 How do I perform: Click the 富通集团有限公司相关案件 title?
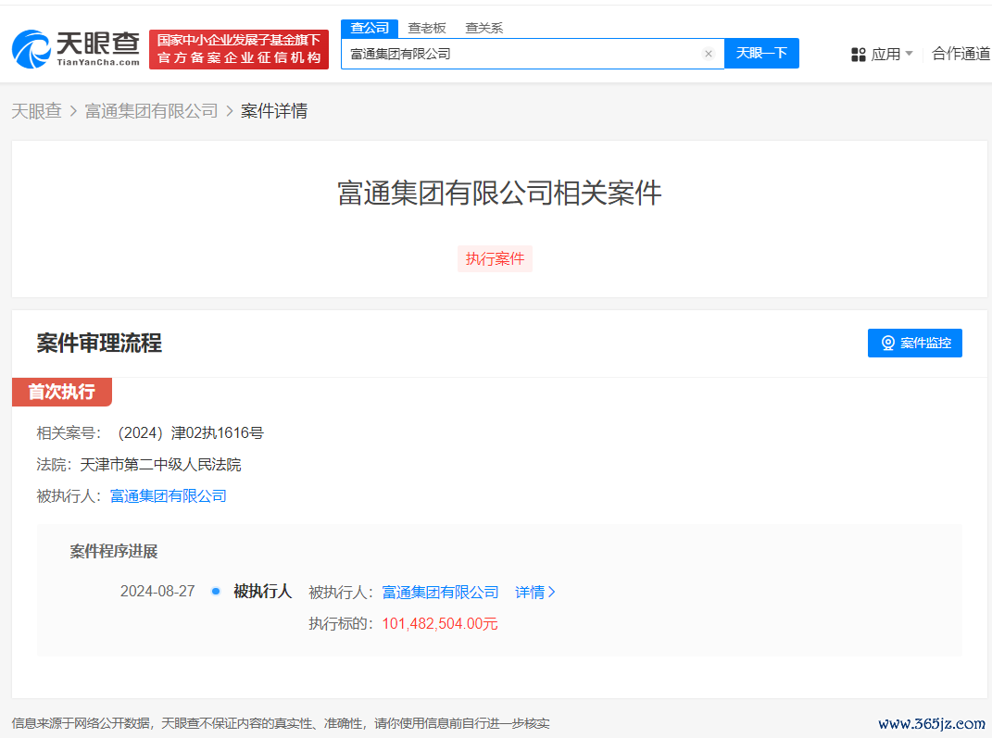499,193
